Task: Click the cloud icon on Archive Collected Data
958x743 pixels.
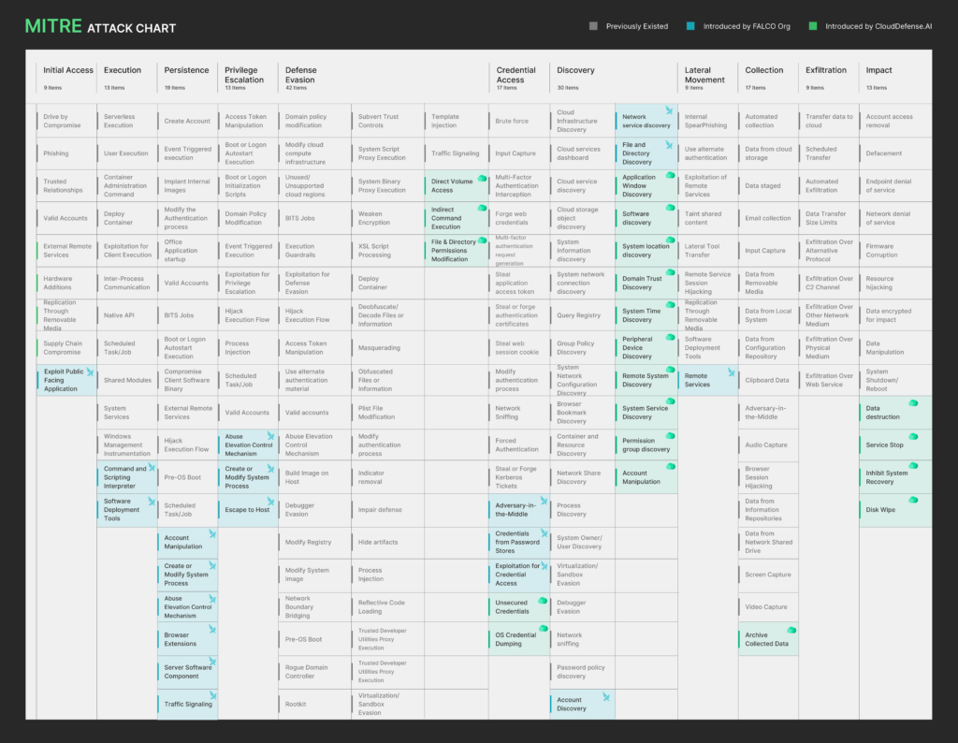Action: (x=791, y=630)
